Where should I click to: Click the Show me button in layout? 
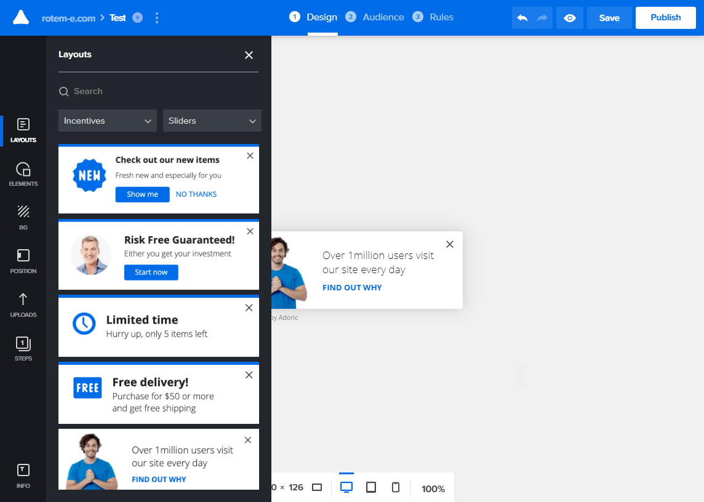coord(142,194)
